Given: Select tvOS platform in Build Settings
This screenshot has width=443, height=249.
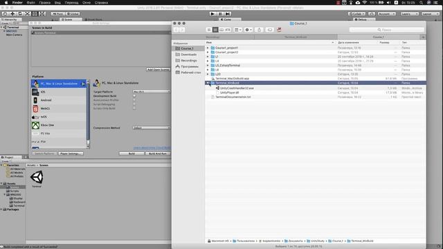Looking at the screenshot, I should point(59,117).
